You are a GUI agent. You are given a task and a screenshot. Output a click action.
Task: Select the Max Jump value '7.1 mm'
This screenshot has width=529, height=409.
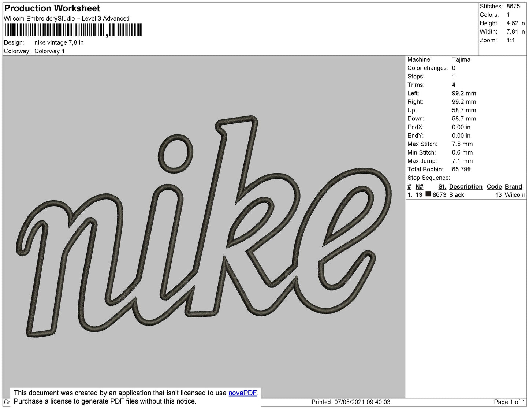(x=462, y=161)
